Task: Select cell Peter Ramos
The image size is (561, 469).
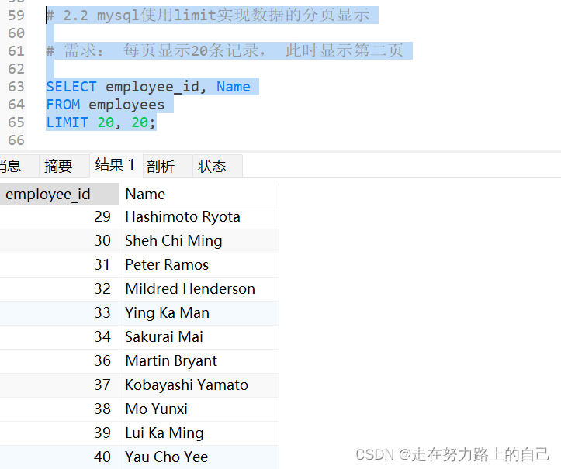Action: [x=199, y=265]
